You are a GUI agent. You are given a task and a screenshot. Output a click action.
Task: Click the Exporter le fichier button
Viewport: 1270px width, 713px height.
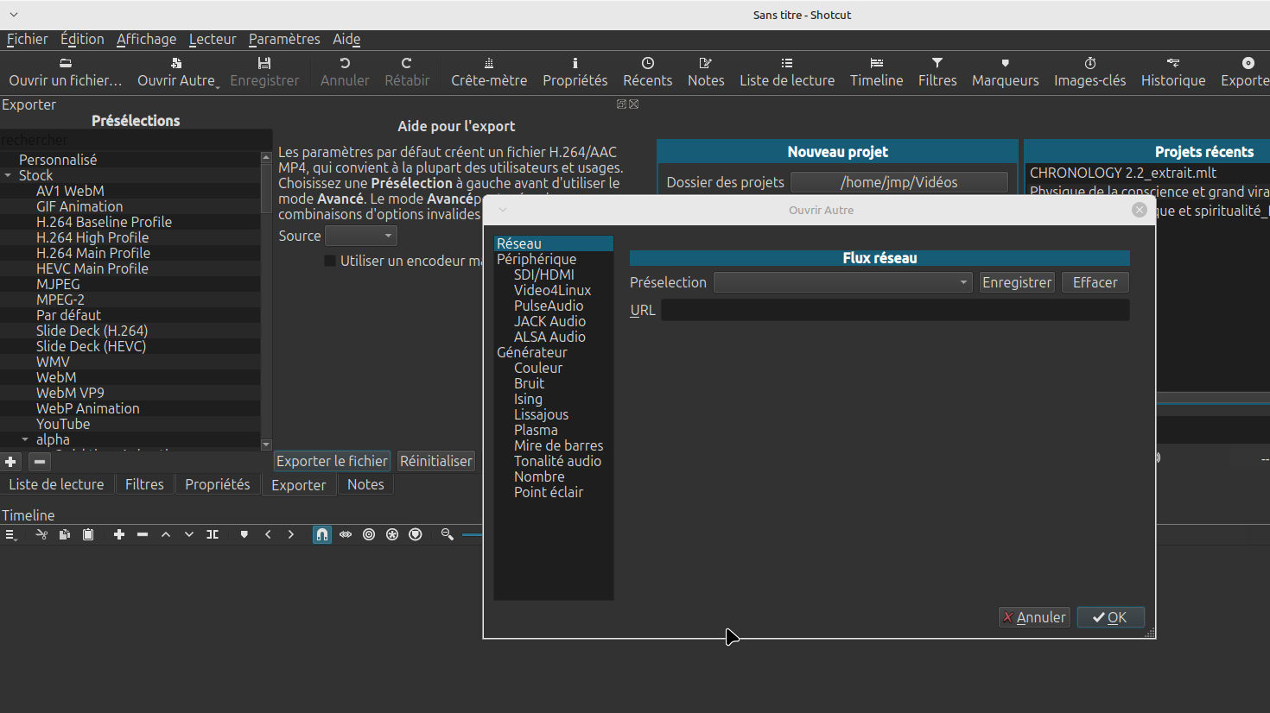coord(332,462)
